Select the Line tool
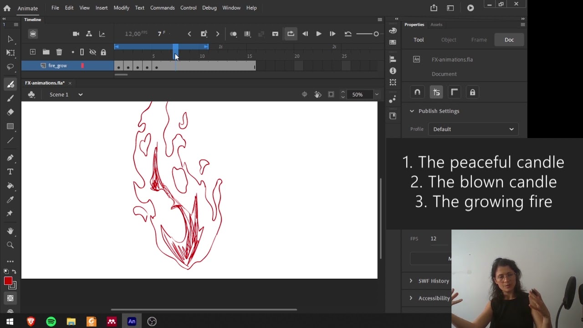Viewport: 583px width, 328px height. (10, 140)
